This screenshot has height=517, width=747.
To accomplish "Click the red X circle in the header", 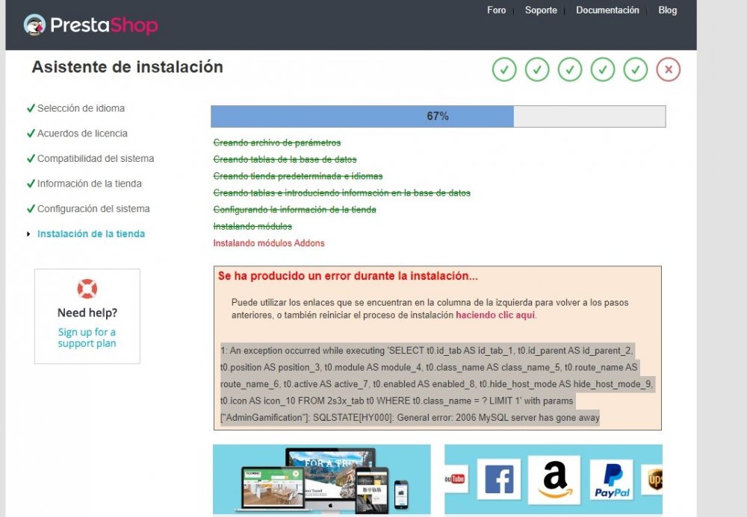I will [x=669, y=69].
